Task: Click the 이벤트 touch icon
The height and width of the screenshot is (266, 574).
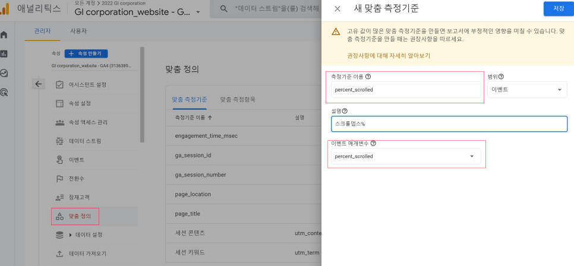Action: click(59, 160)
